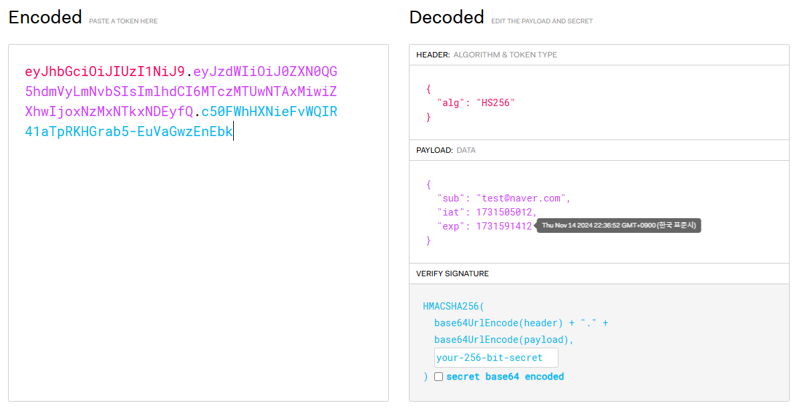Click the secret base64 encoded label text
The width and height of the screenshot is (795, 411).
tap(505, 376)
